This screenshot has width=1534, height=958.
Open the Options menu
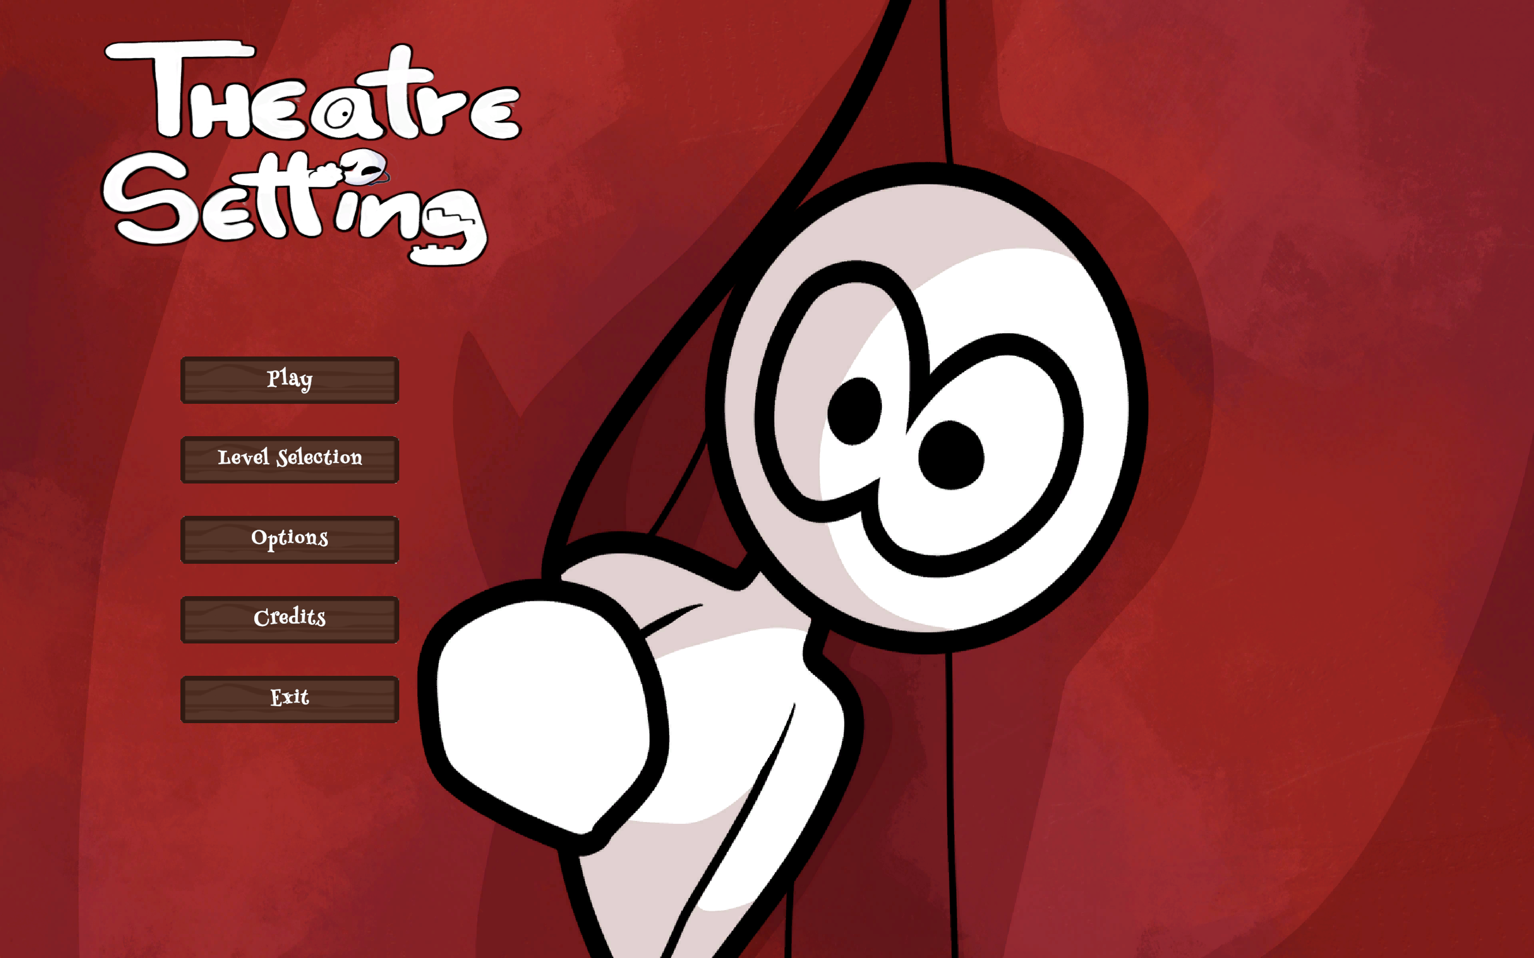pos(290,539)
